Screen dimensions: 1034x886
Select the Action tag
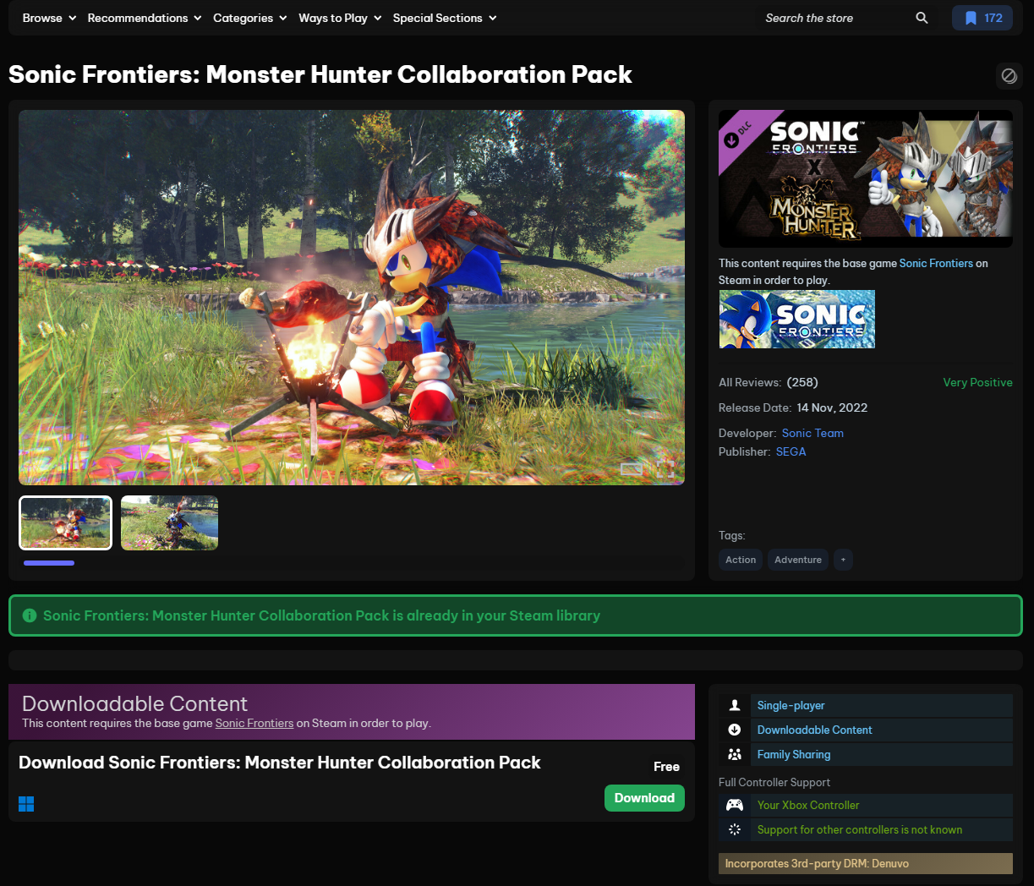(x=741, y=560)
